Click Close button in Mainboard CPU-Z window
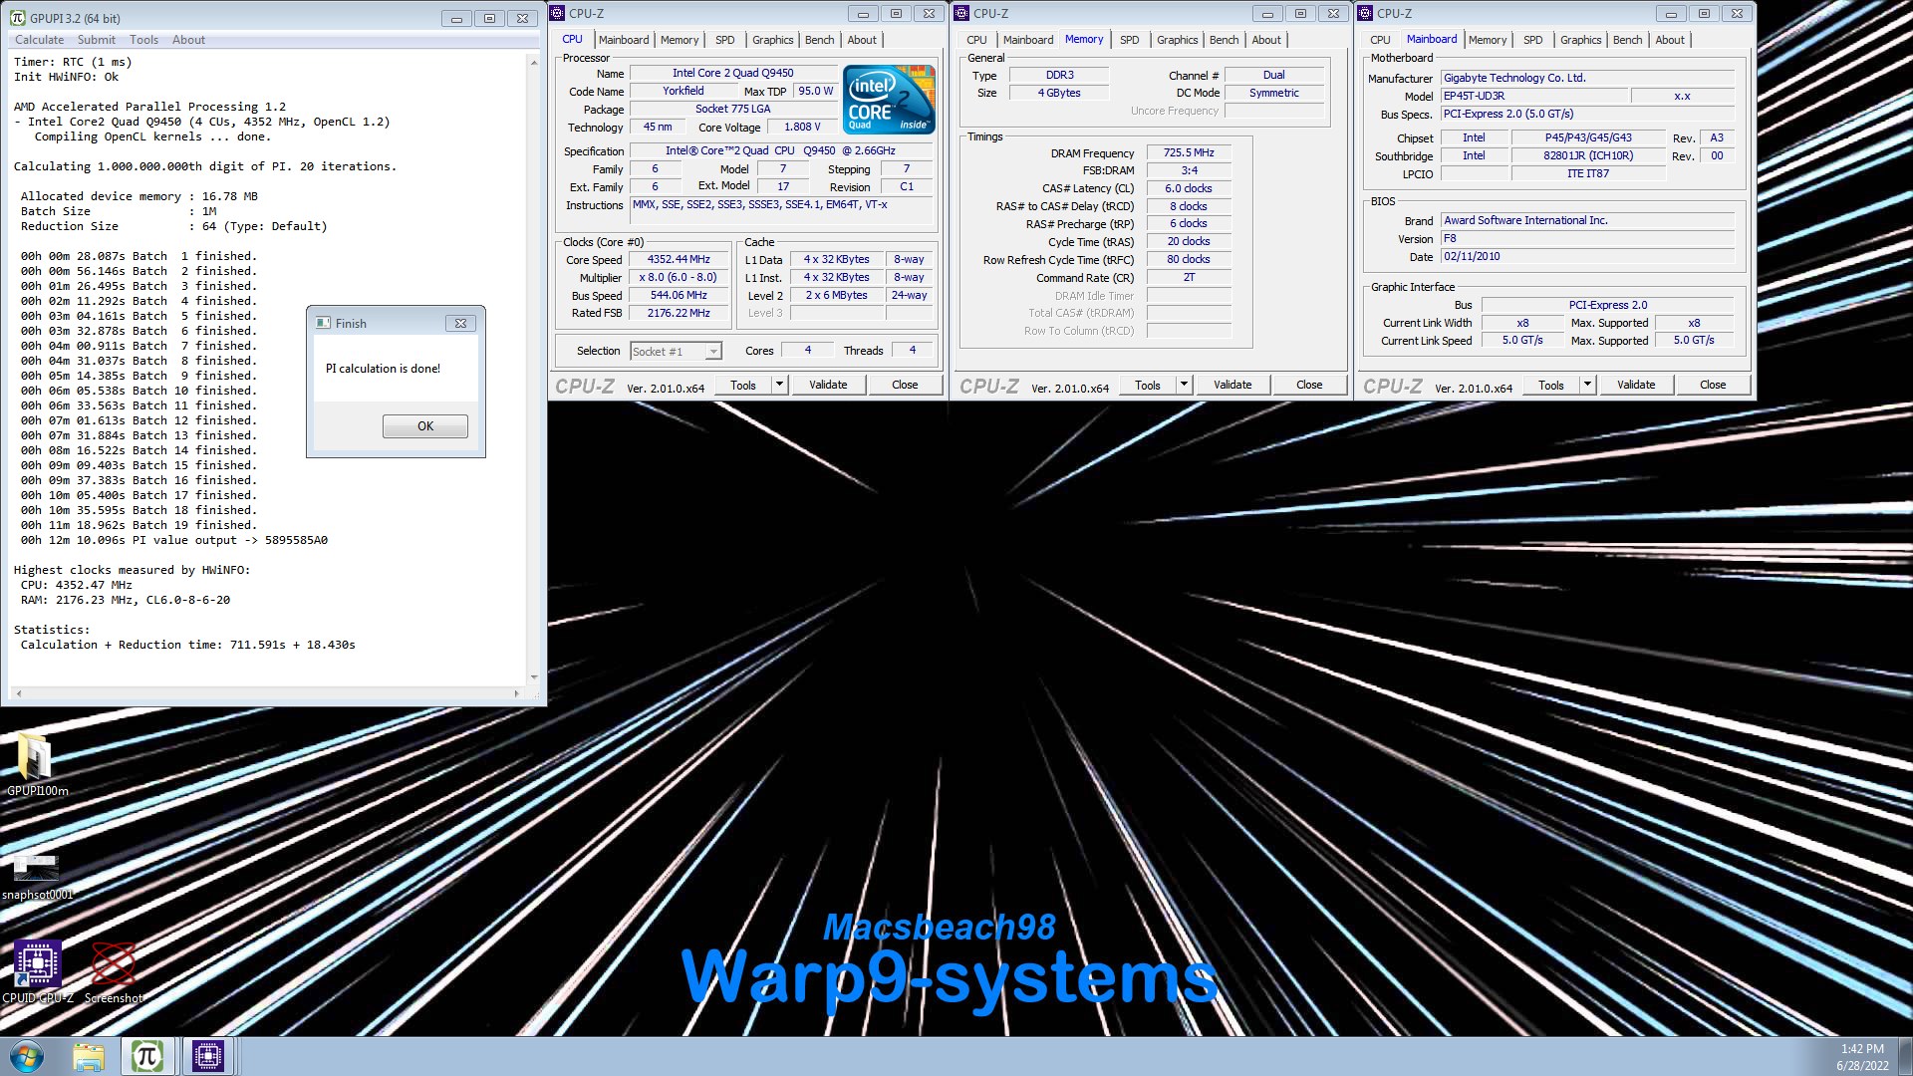 pyautogui.click(x=1714, y=385)
